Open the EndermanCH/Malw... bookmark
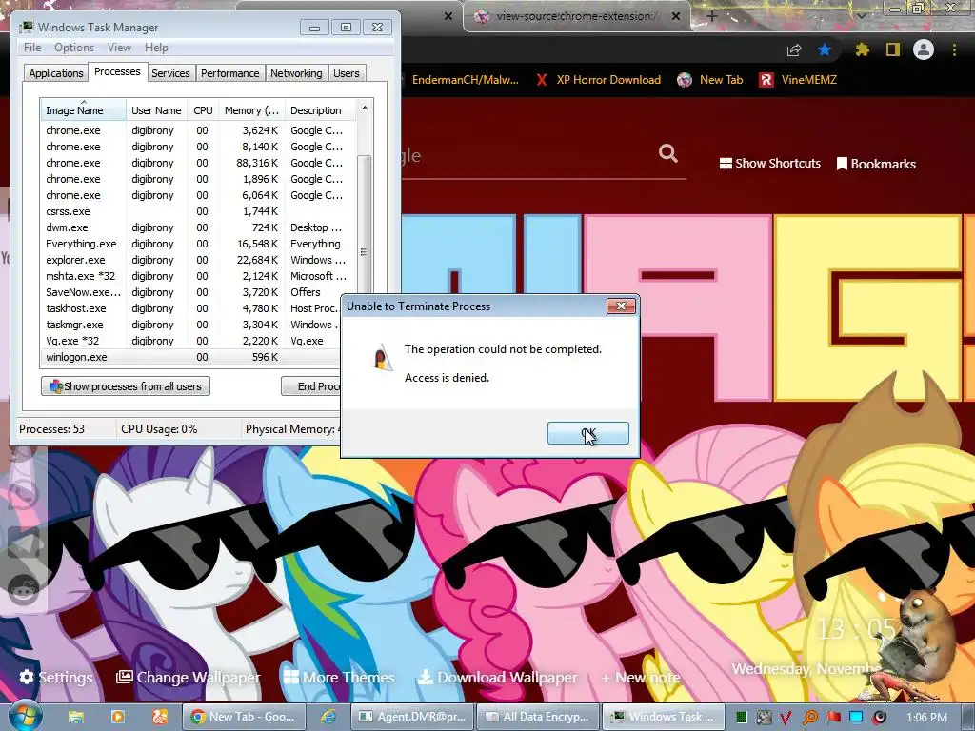 pyautogui.click(x=465, y=80)
